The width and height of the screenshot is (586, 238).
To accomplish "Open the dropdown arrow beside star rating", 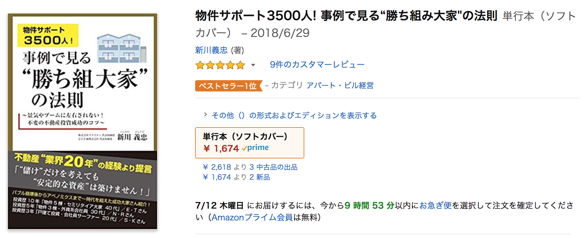I will (253, 65).
